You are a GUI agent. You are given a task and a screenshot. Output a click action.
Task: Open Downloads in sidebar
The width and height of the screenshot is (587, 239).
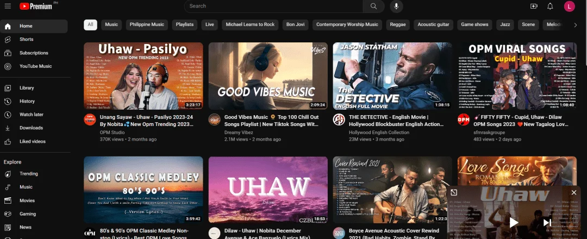point(34,128)
